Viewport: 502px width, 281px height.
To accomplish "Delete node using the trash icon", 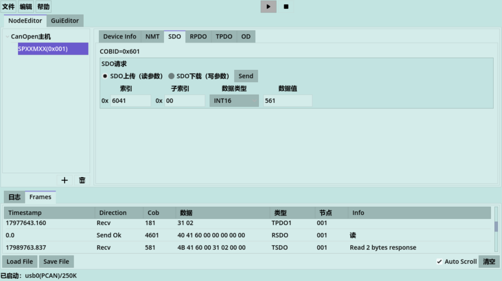I will point(82,180).
